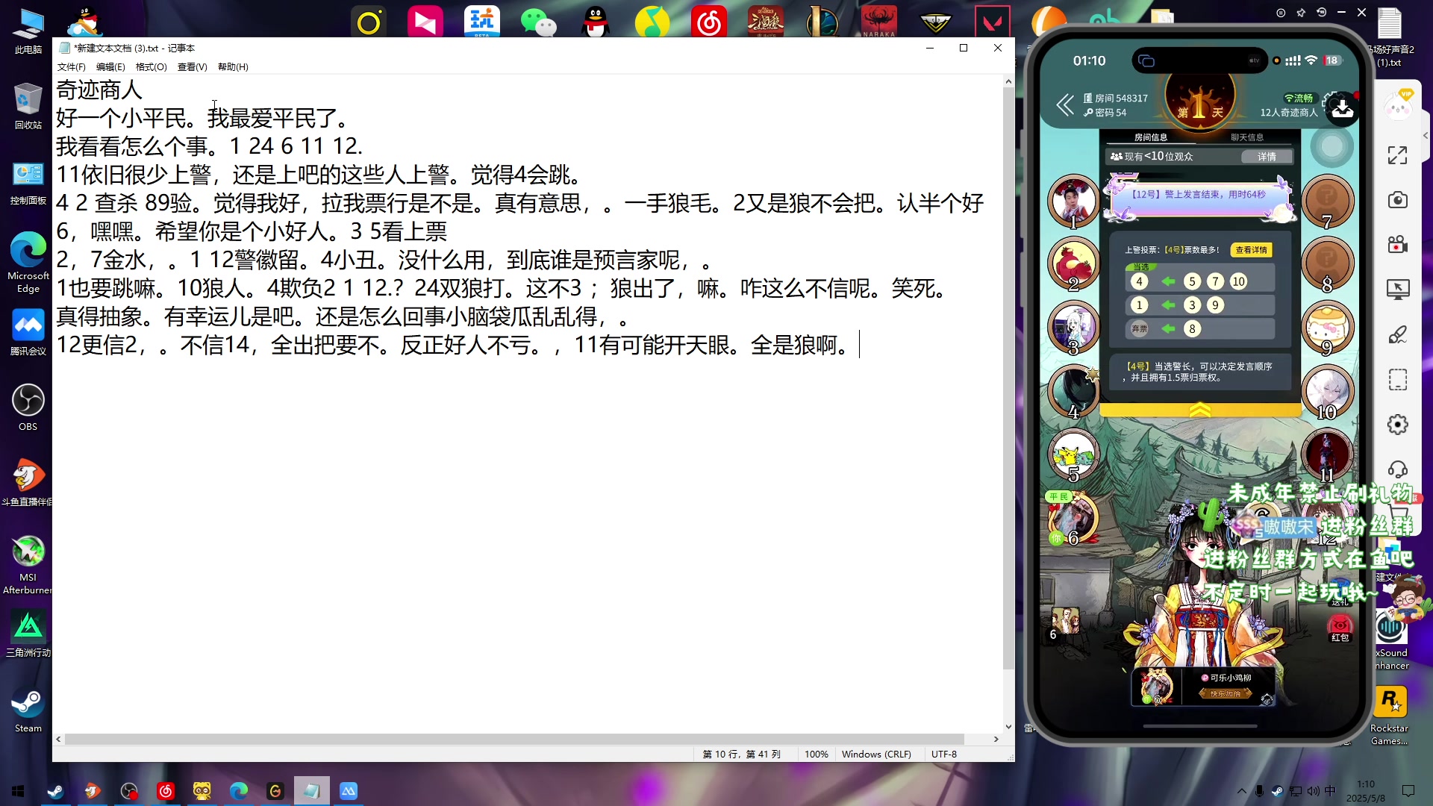The width and height of the screenshot is (1433, 806).
Task: Open the 斗鱼直播伴侣 desktop shortcut
Action: pyautogui.click(x=28, y=483)
